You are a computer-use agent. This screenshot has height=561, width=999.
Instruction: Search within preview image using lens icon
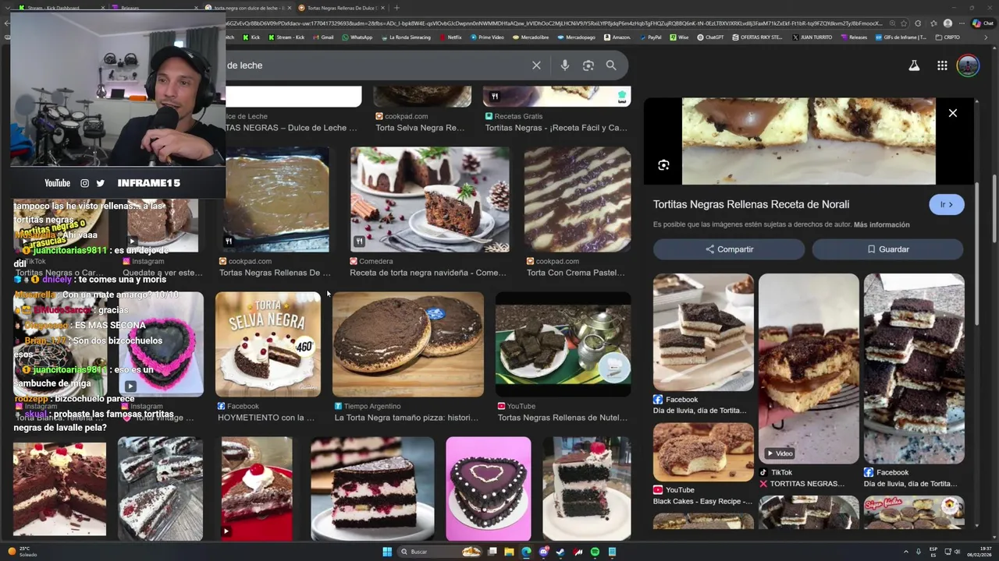click(x=663, y=165)
